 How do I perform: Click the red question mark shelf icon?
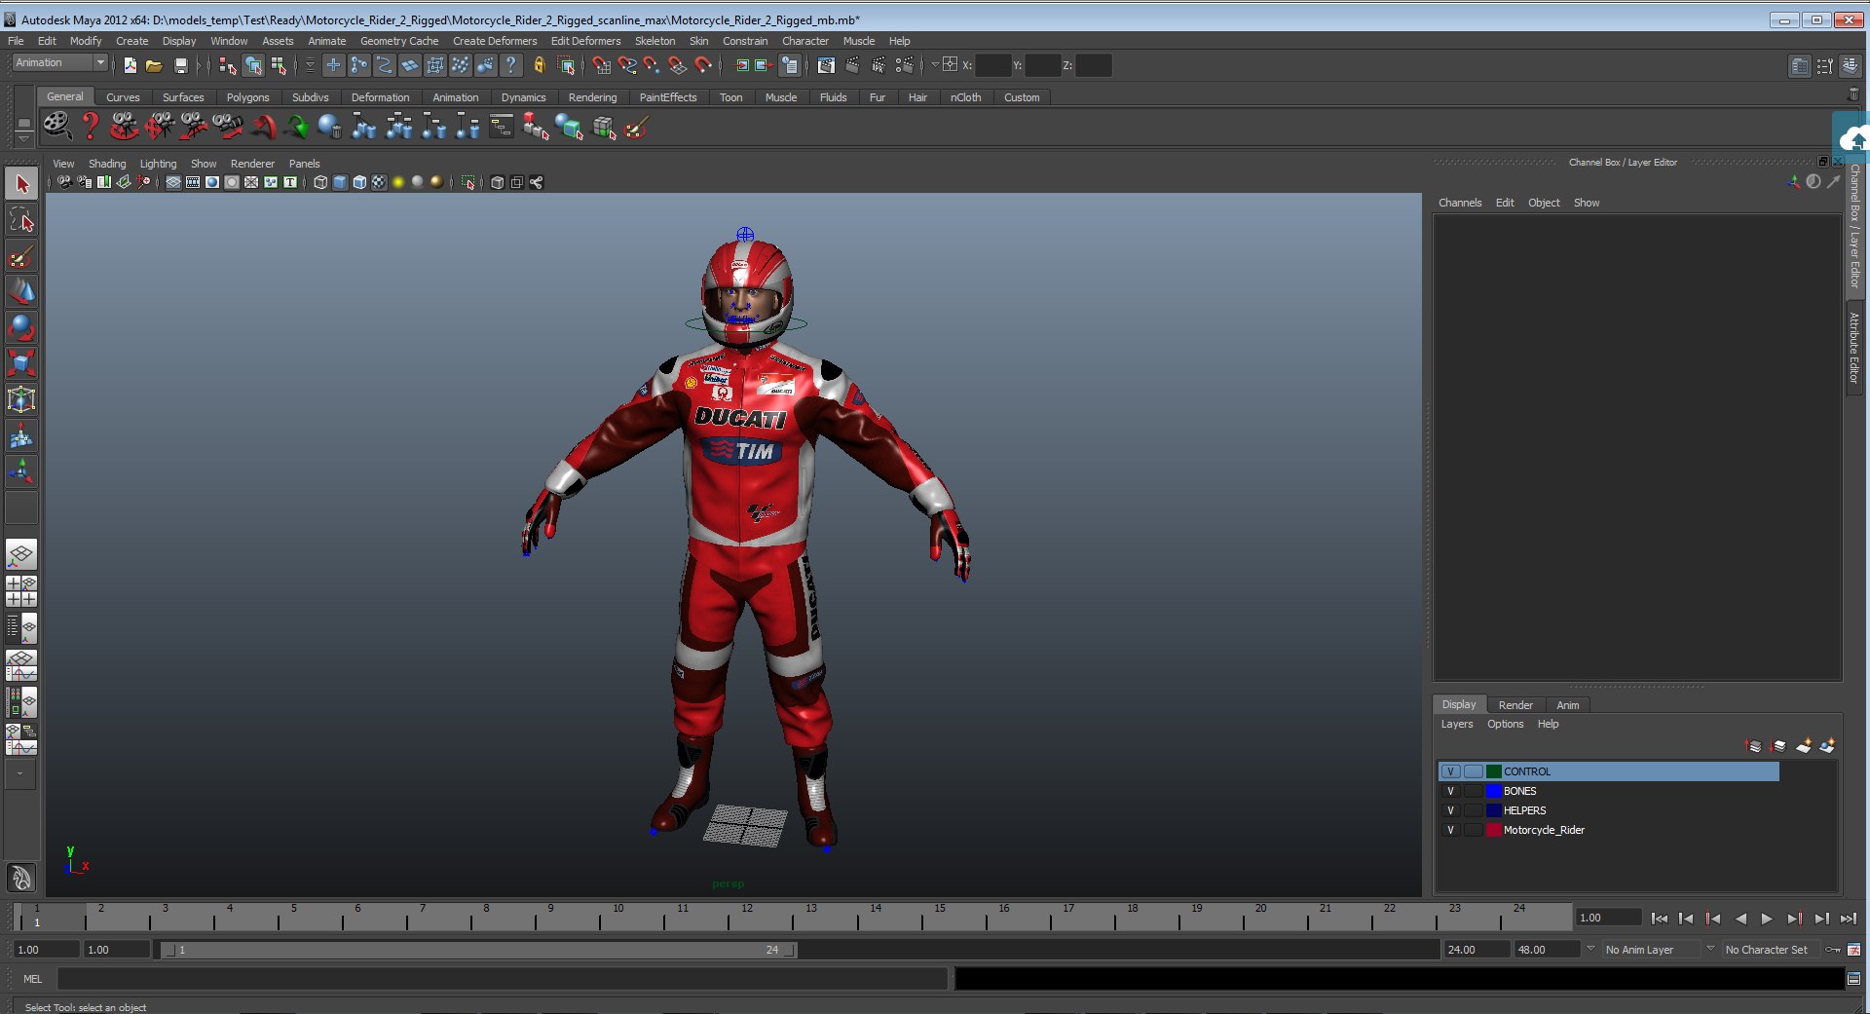click(x=90, y=126)
